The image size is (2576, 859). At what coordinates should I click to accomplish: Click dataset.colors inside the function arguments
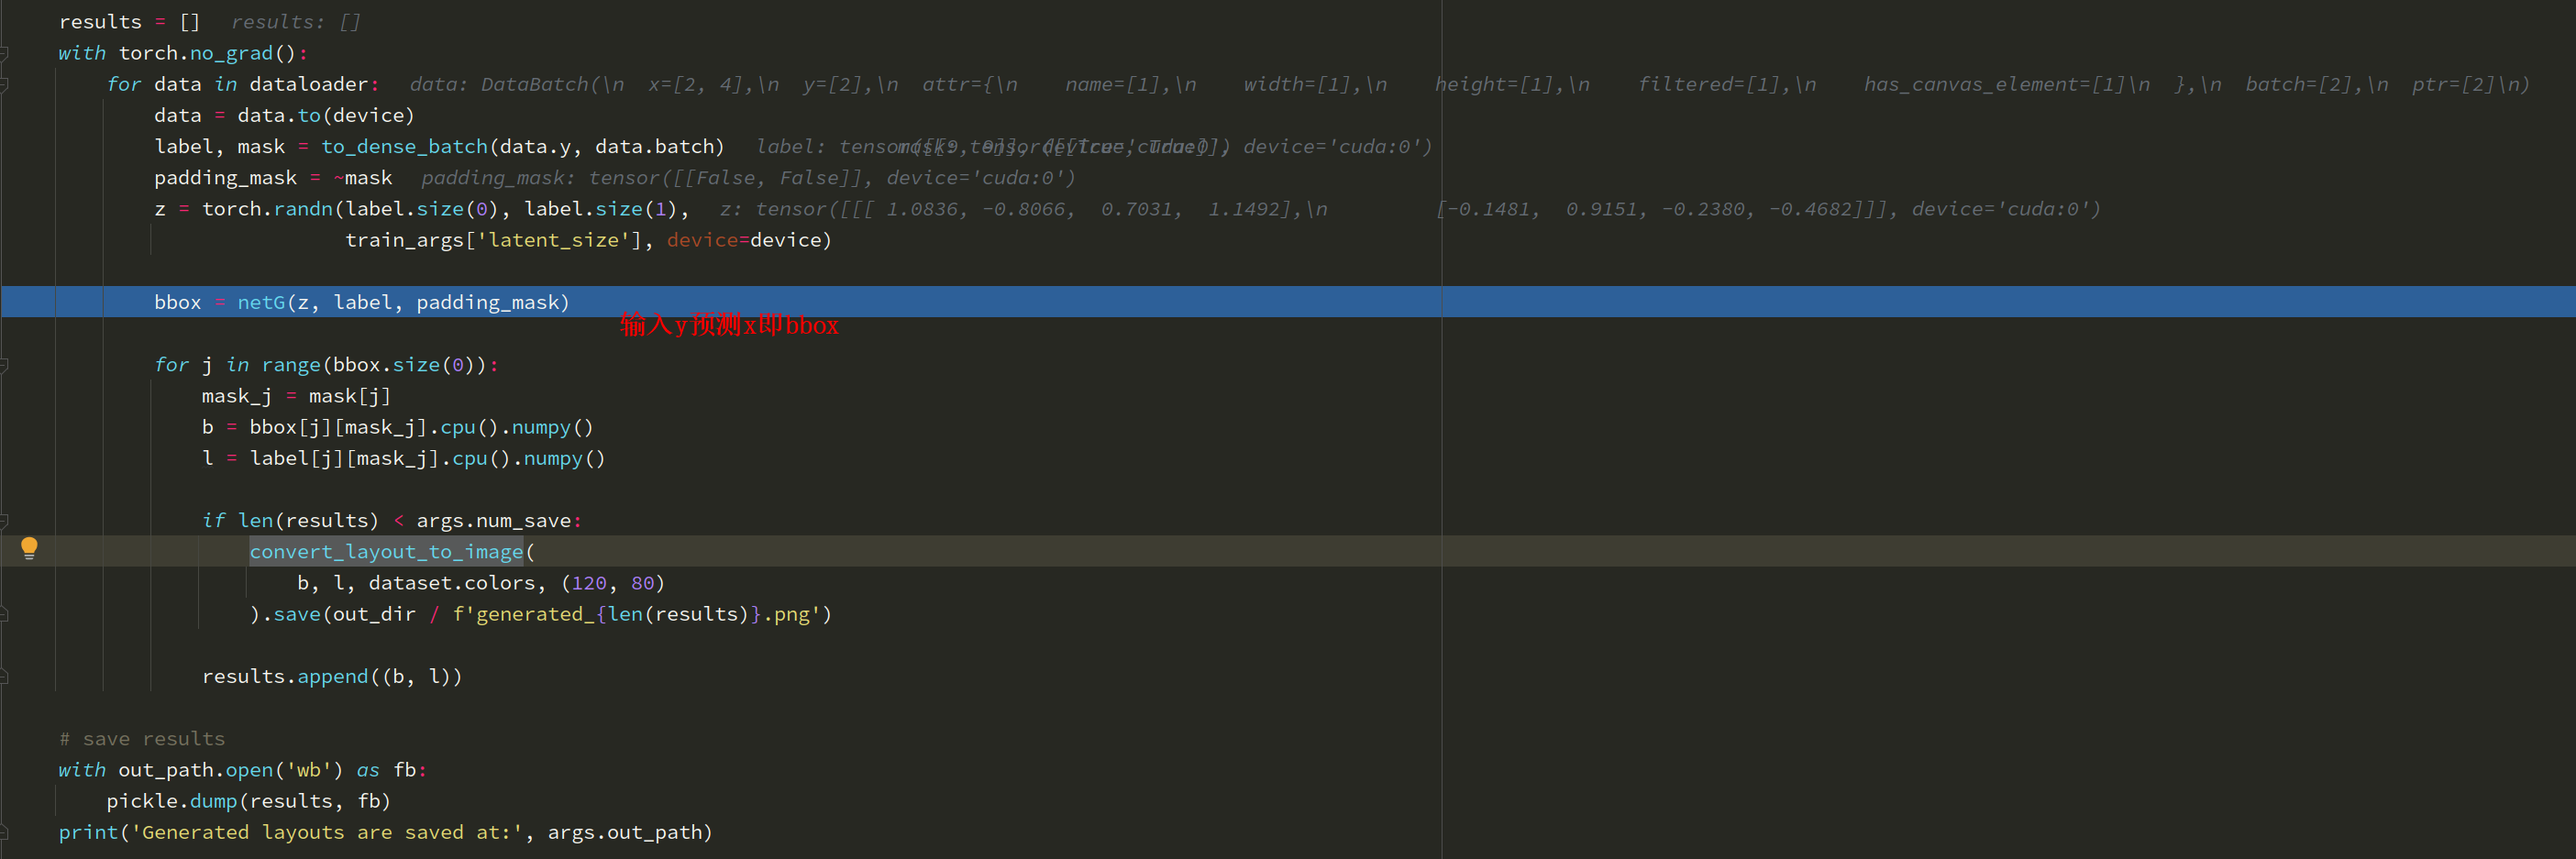point(457,583)
